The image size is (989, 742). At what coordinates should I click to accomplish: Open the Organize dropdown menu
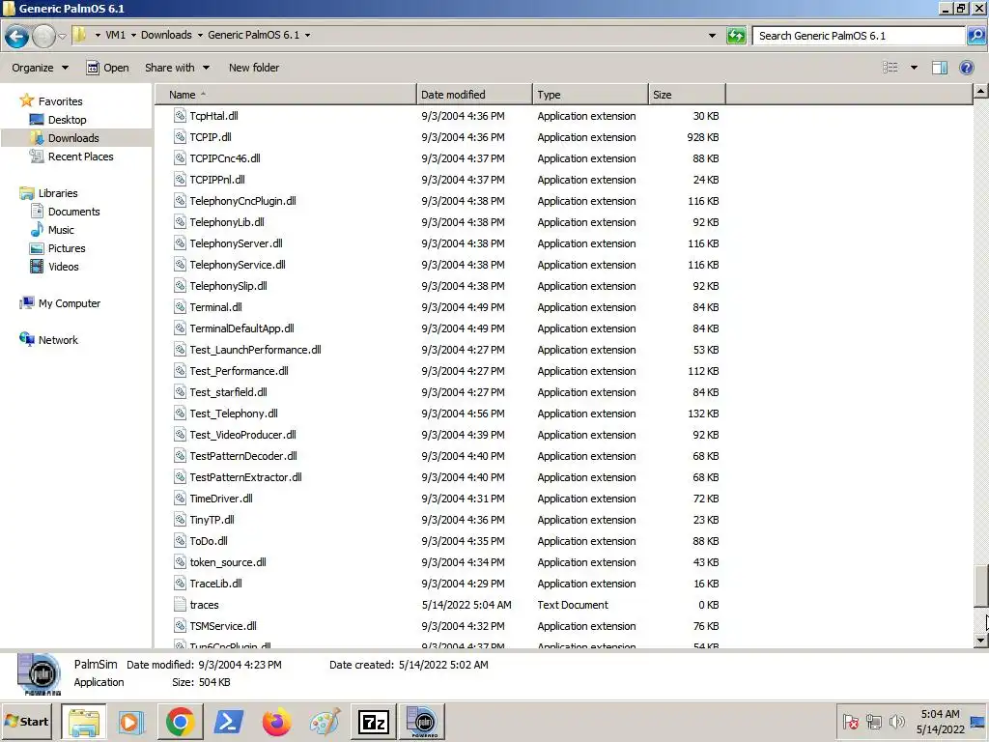(40, 68)
